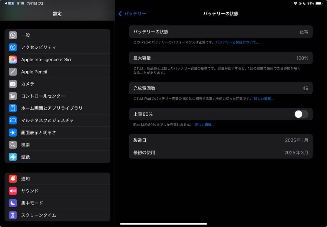Screen dimensions: 327x227
Task: Select the 集中モード crescent moon icon
Action: coord(12,203)
